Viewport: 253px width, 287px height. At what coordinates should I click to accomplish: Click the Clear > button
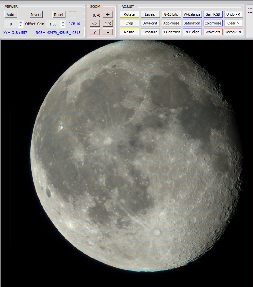coord(233,23)
